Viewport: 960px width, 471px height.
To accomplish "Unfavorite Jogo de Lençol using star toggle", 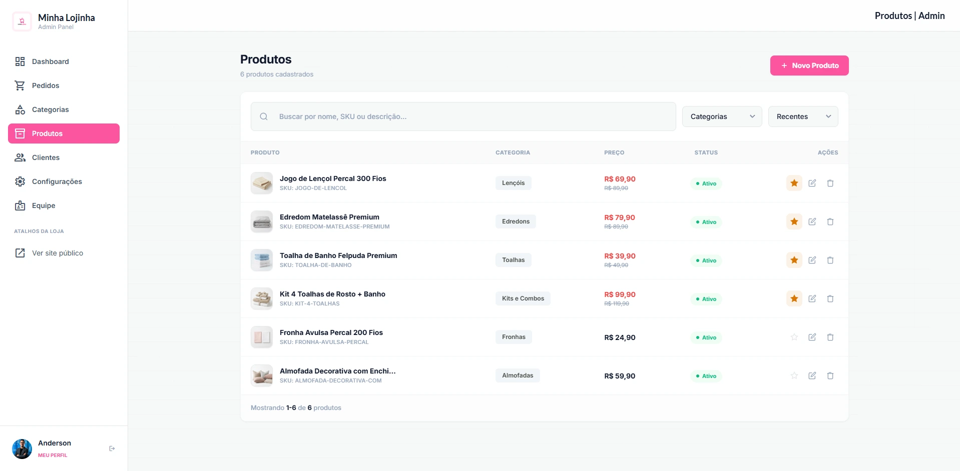I will pyautogui.click(x=794, y=183).
